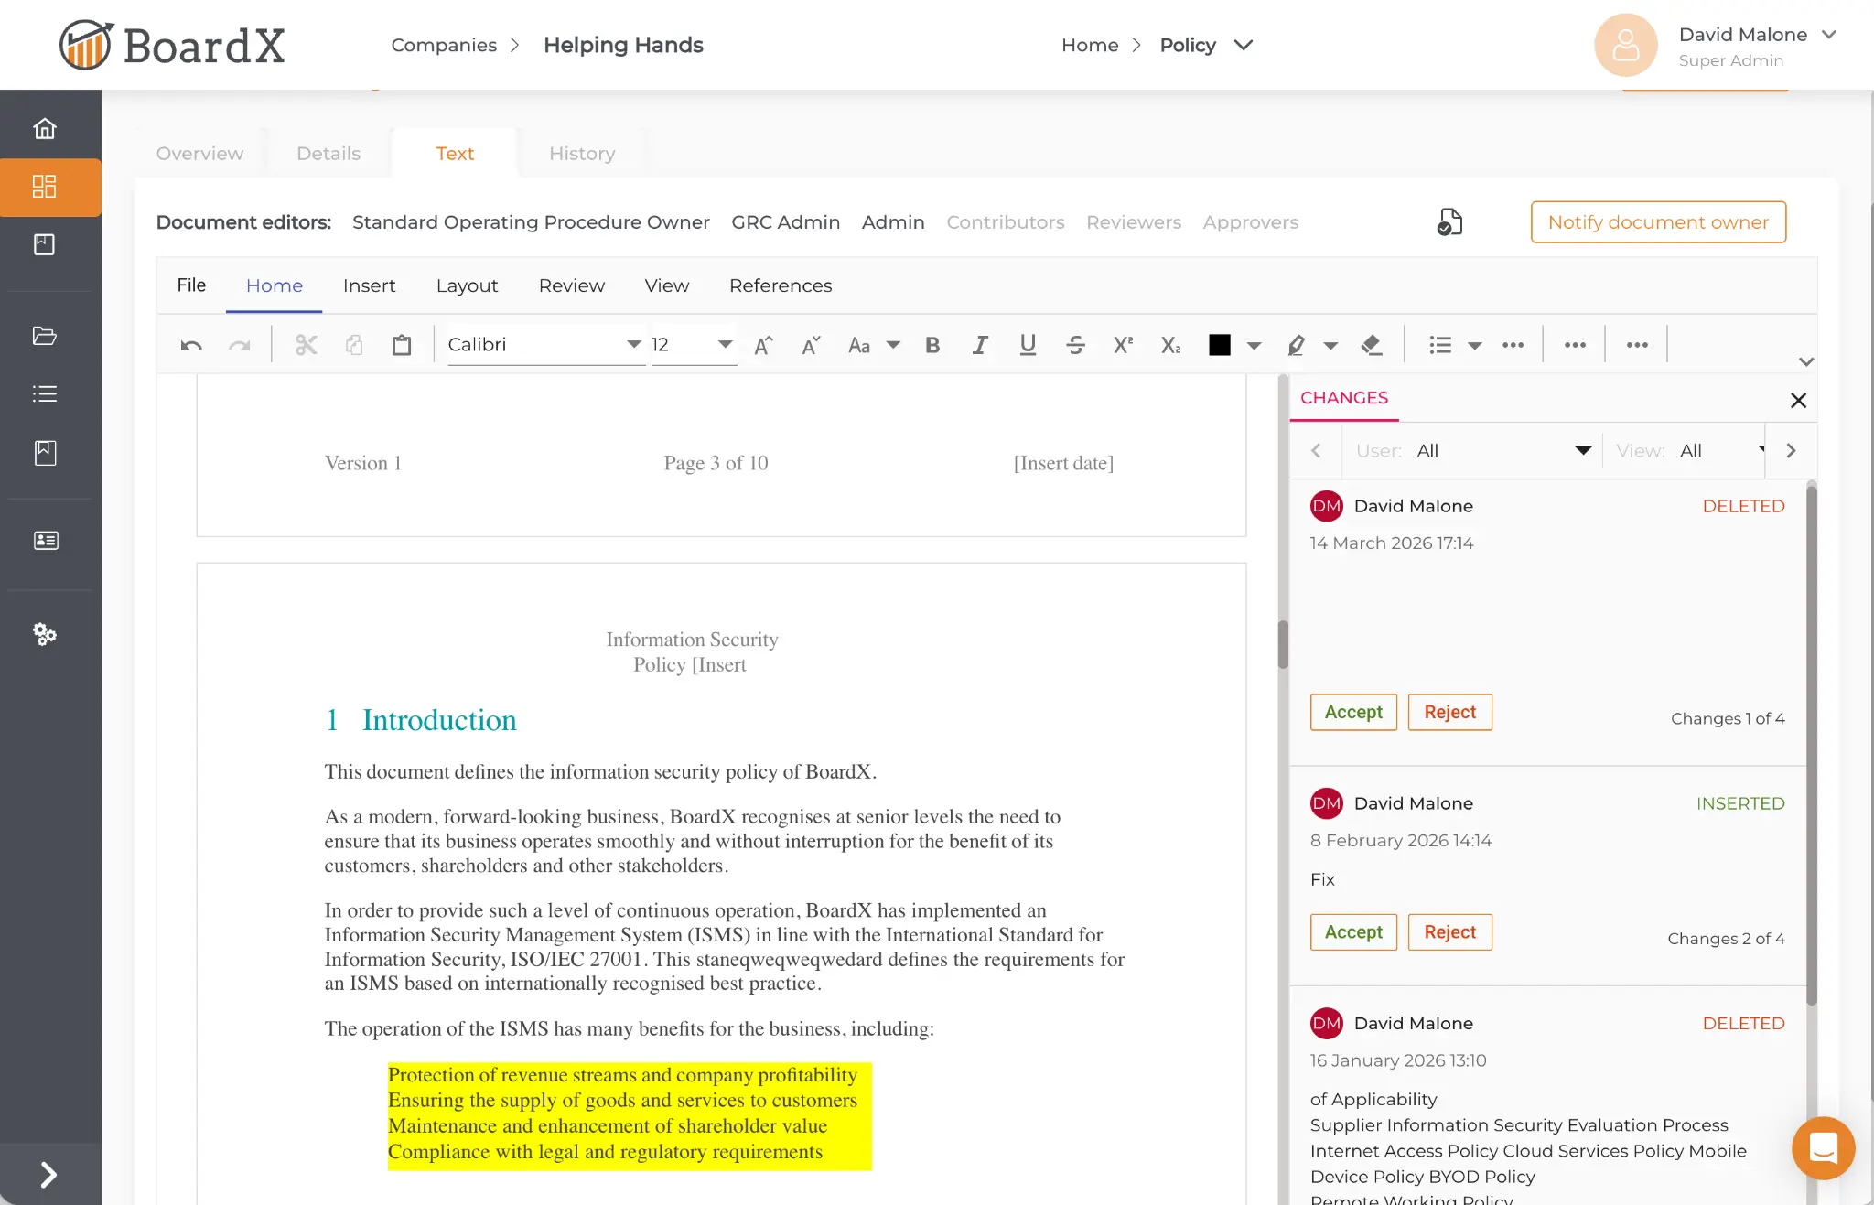Click the clear formatting eraser icon
The image size is (1874, 1205).
point(1371,345)
